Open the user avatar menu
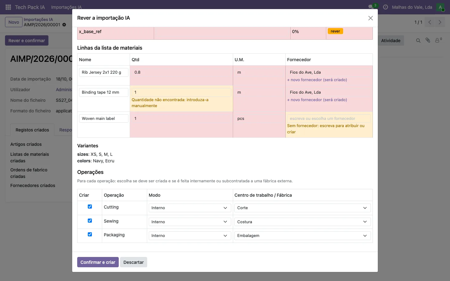This screenshot has height=281, width=450. click(440, 7)
